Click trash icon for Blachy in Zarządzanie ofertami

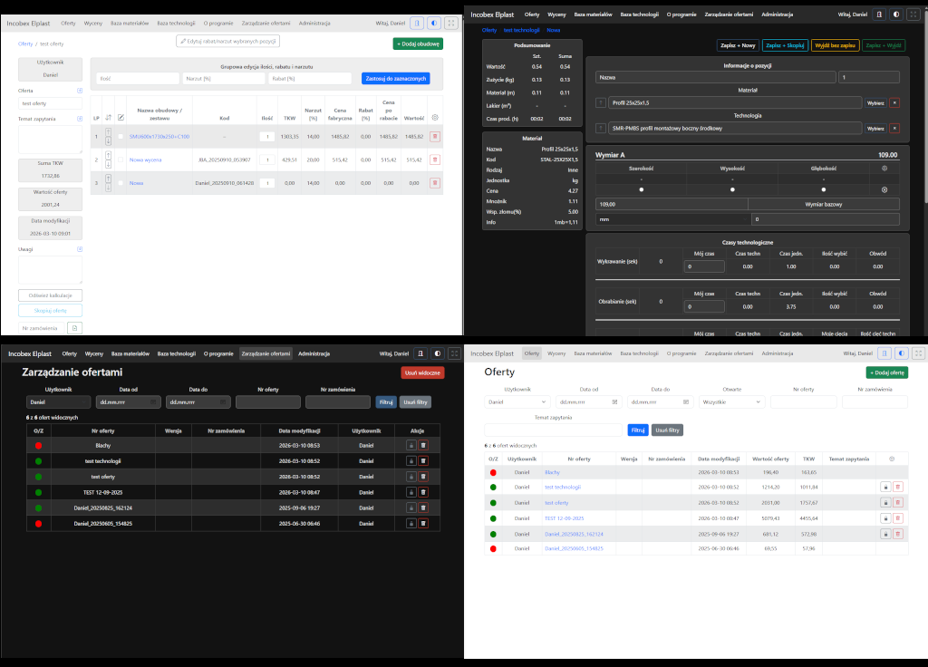pyautogui.click(x=423, y=446)
